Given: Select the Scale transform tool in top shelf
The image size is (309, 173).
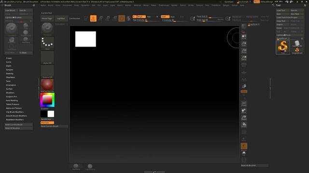Looking at the screenshot, I should click(x=108, y=18).
